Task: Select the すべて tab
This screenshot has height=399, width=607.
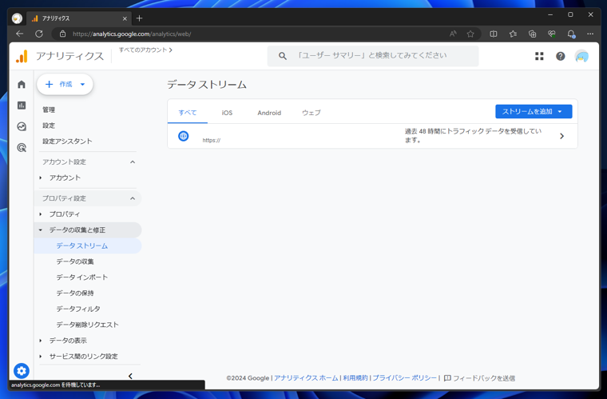Action: pos(188,112)
